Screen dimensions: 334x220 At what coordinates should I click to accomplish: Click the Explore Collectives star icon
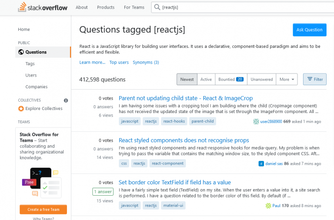(21, 109)
